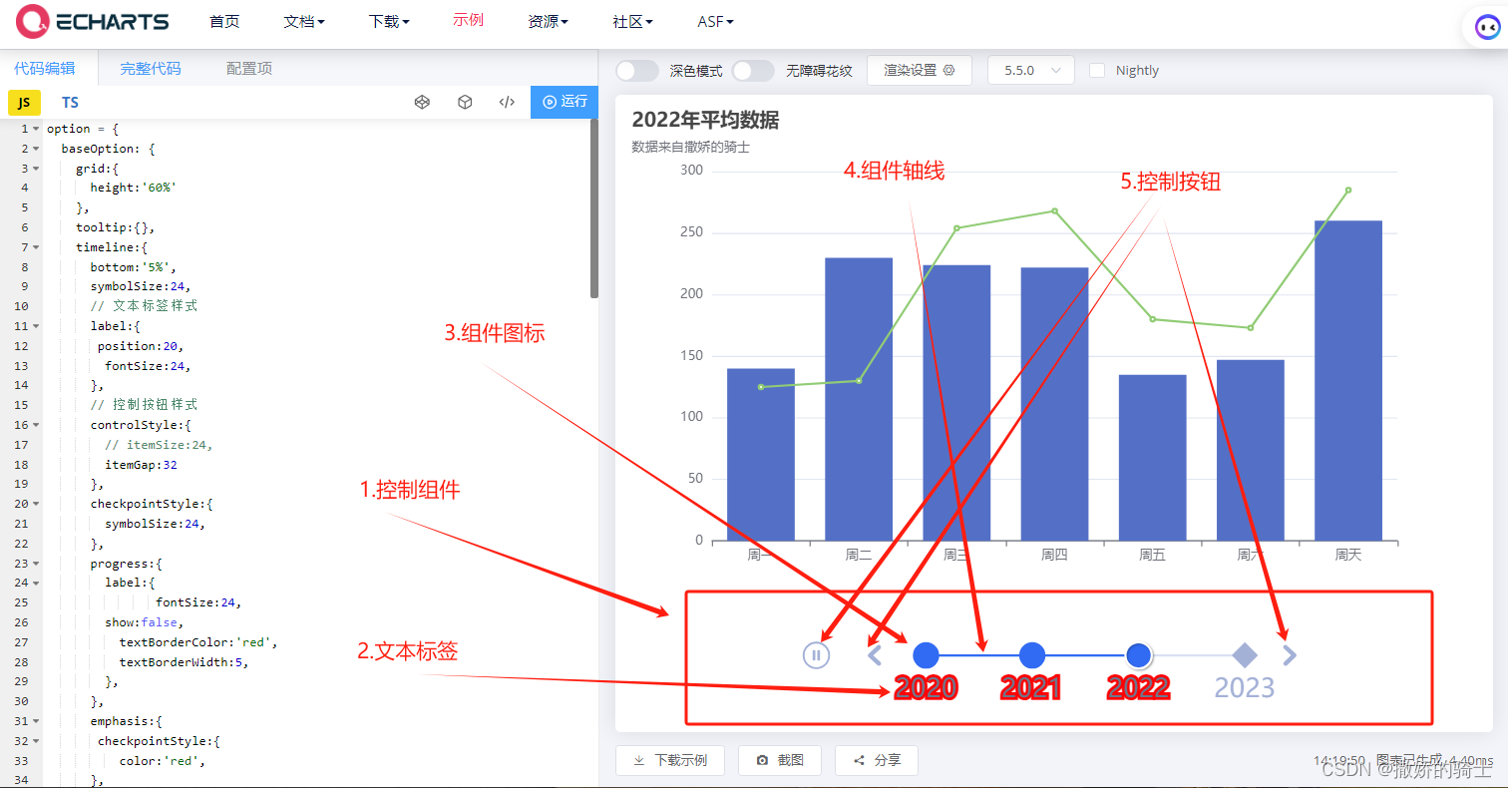This screenshot has width=1508, height=788.
Task: Select the JS language badge
Action: coord(24,102)
